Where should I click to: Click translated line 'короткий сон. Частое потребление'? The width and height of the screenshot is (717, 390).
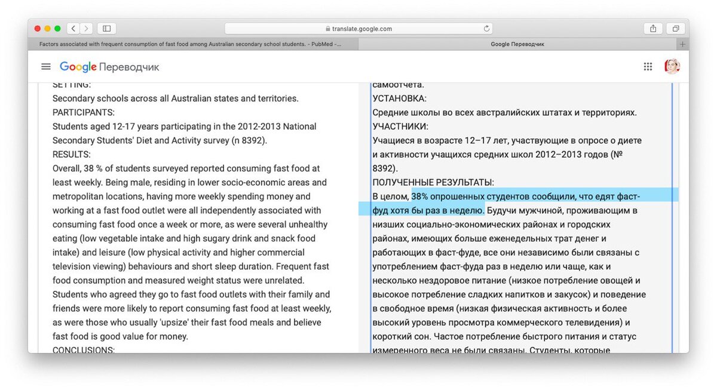tap(504, 336)
